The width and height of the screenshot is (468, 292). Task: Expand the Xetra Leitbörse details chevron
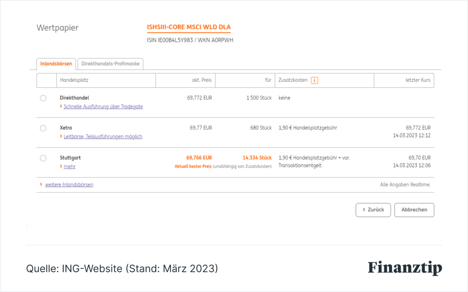[x=61, y=136]
